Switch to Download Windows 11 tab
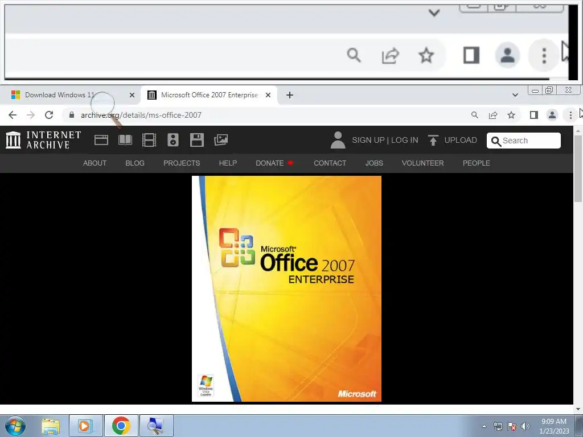This screenshot has width=583, height=437. click(69, 95)
